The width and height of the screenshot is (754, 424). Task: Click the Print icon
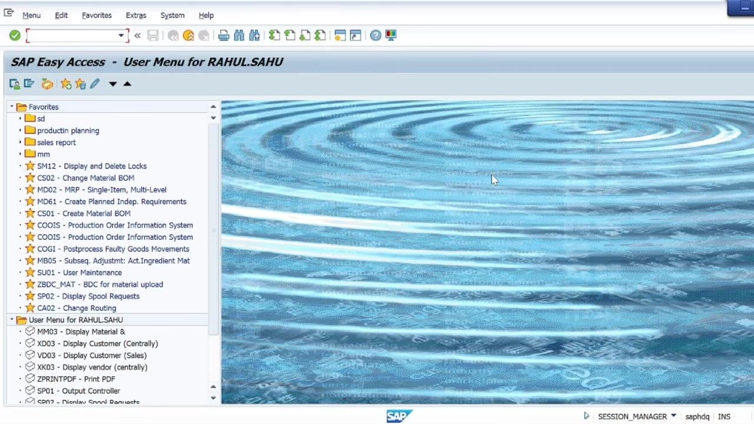224,36
